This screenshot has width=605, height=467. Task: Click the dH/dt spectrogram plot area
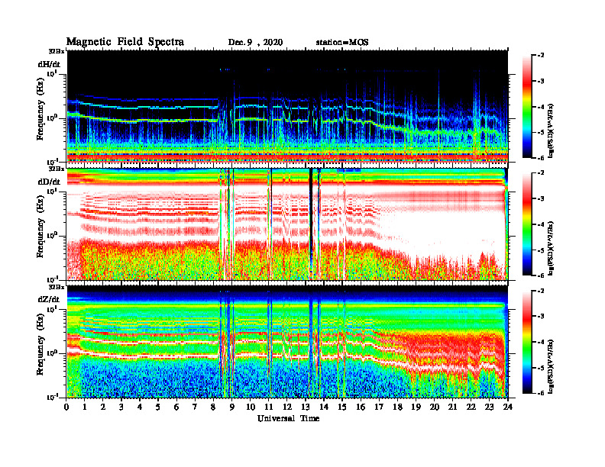click(287, 106)
